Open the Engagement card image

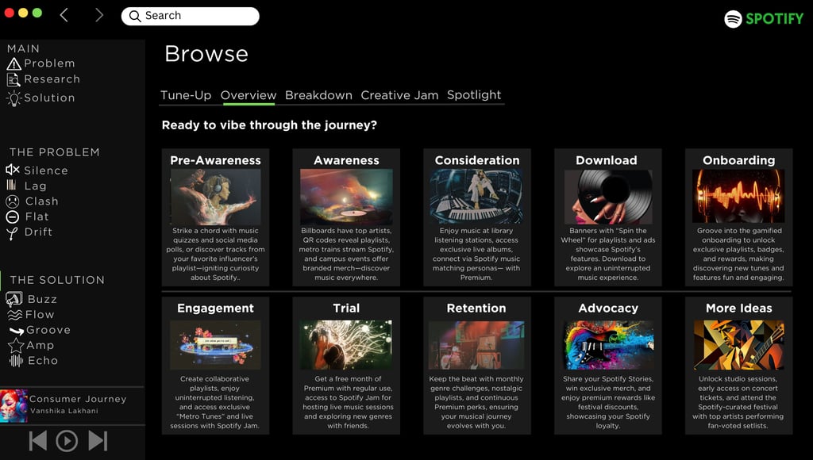coord(215,345)
